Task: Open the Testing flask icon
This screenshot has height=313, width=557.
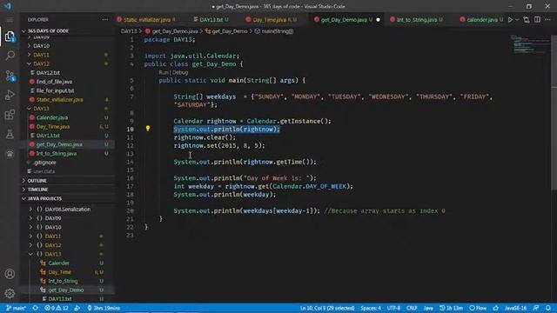Action: pyautogui.click(x=10, y=134)
